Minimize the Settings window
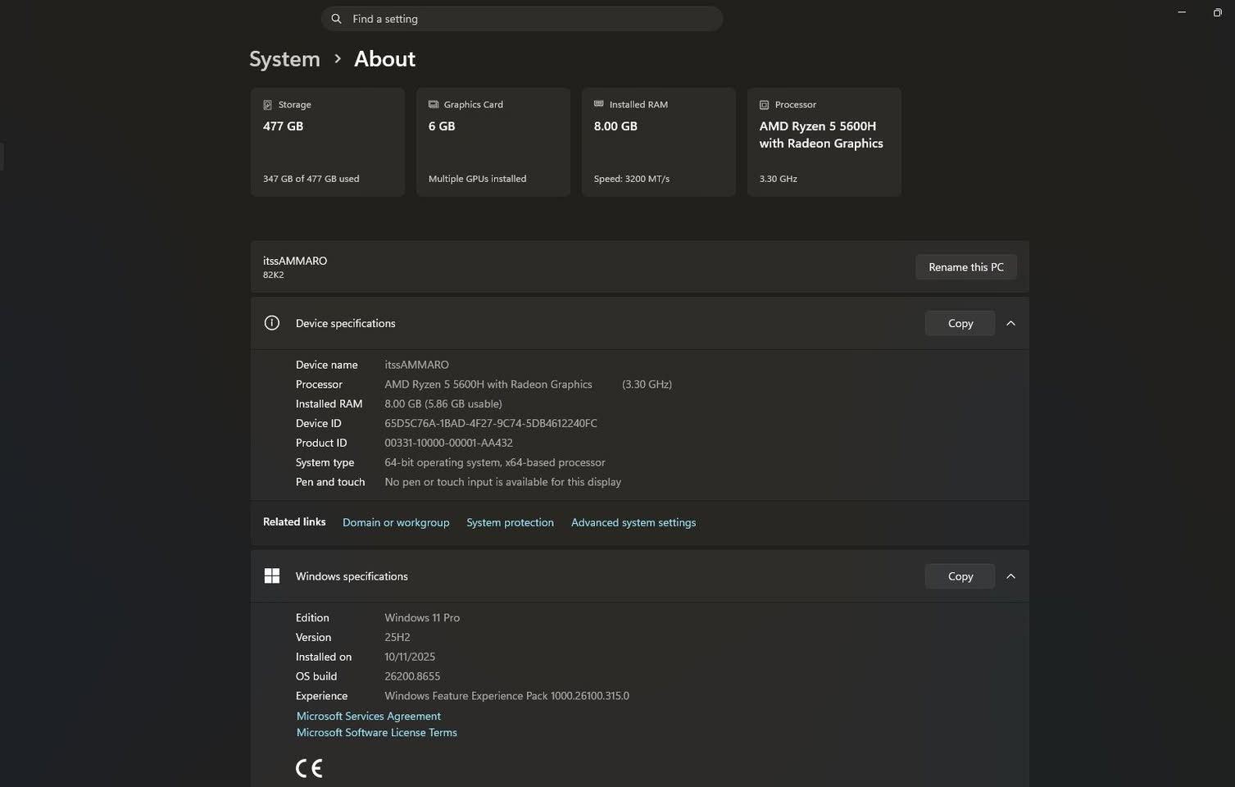The width and height of the screenshot is (1235, 787). coord(1182,12)
